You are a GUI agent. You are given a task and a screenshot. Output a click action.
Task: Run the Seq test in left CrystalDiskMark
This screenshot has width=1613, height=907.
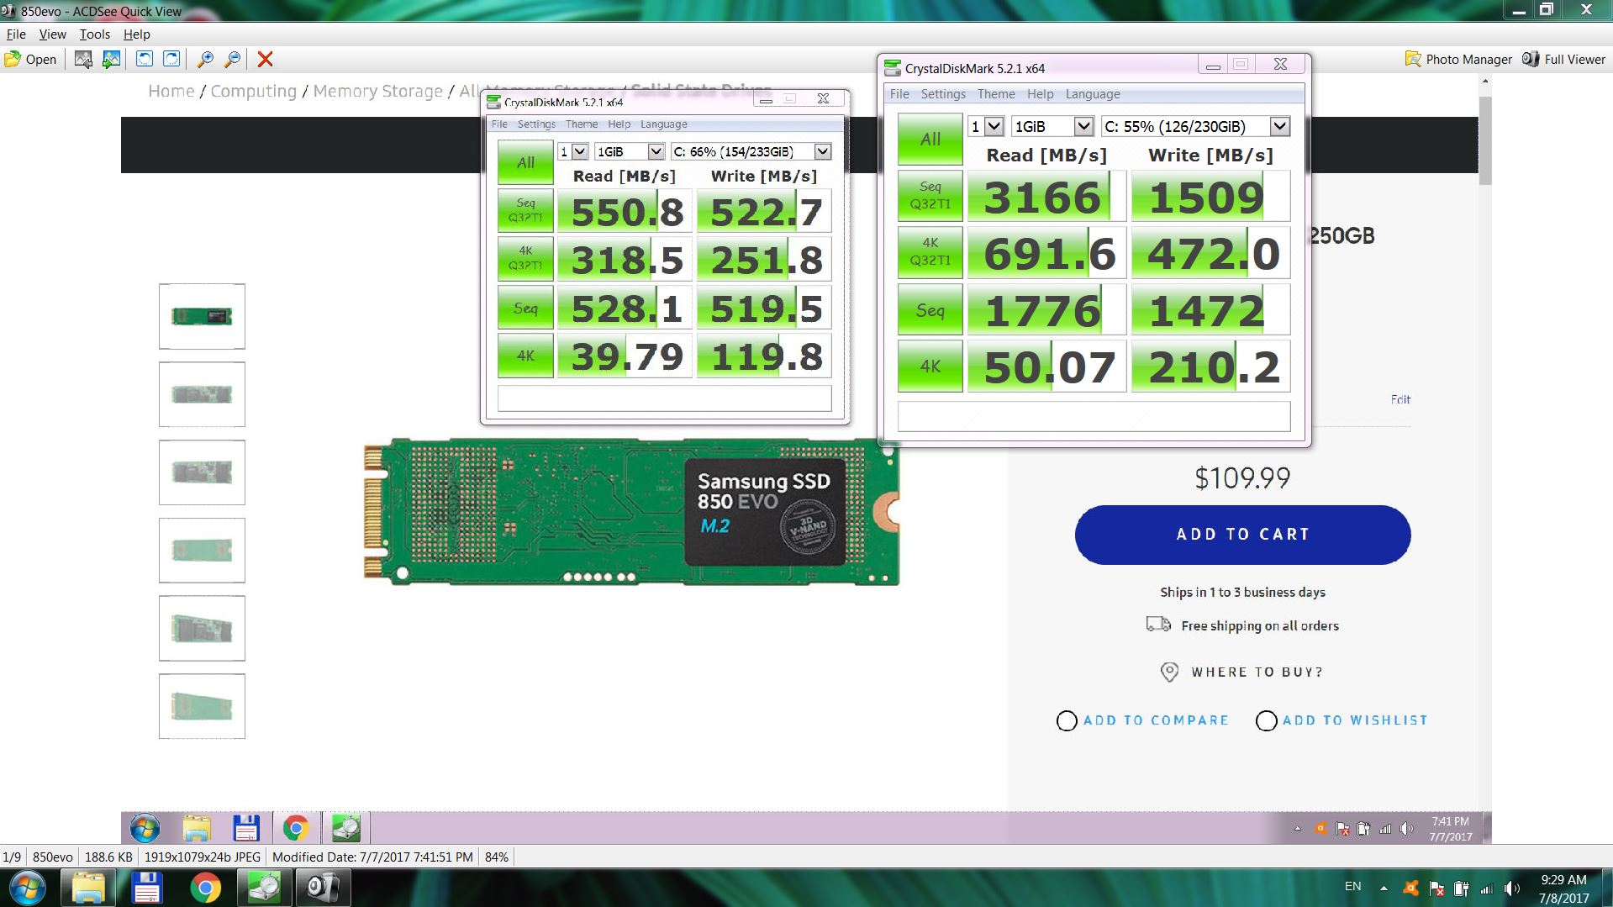525,308
